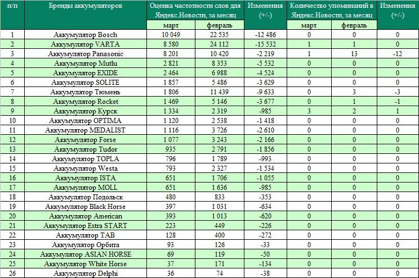Viewport: 419px width, 278px height.
Task: Select the 'Аккумулятор Rocket' cell
Action: 86,102
